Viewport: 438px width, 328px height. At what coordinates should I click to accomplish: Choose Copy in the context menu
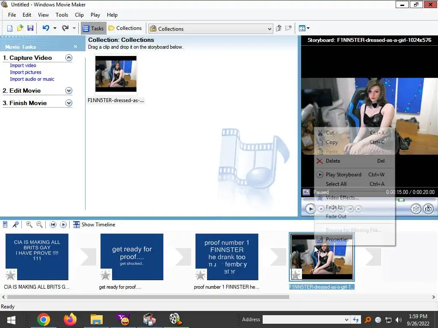(x=355, y=142)
